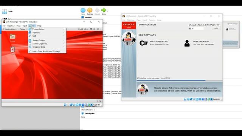
Task: Click installer window title bar VirtualBox icon
Action: point(124,16)
